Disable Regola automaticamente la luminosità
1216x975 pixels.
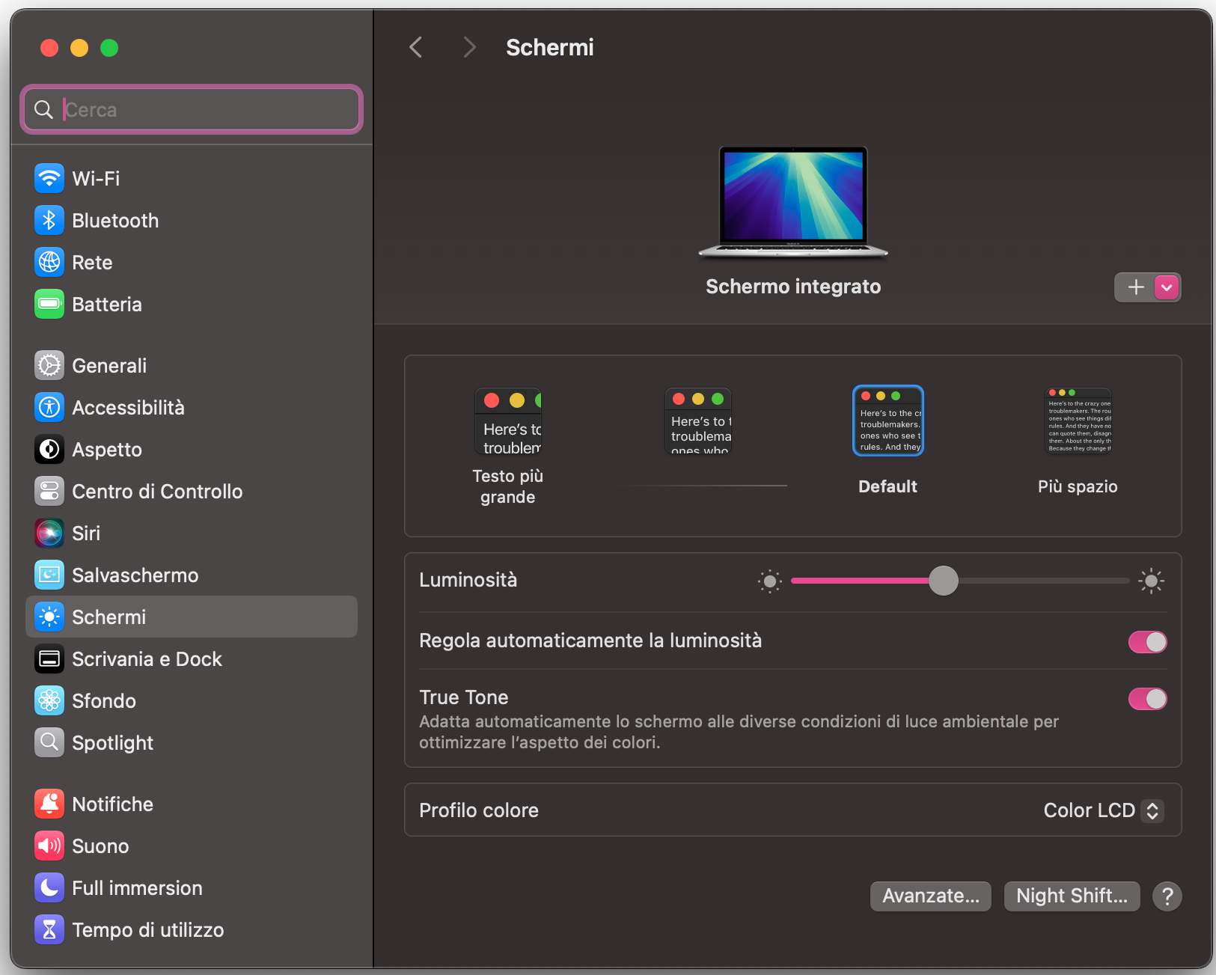[x=1147, y=641]
